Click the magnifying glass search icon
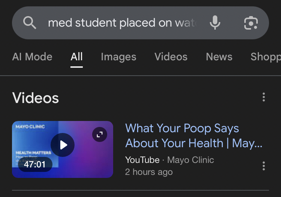 coord(30,23)
